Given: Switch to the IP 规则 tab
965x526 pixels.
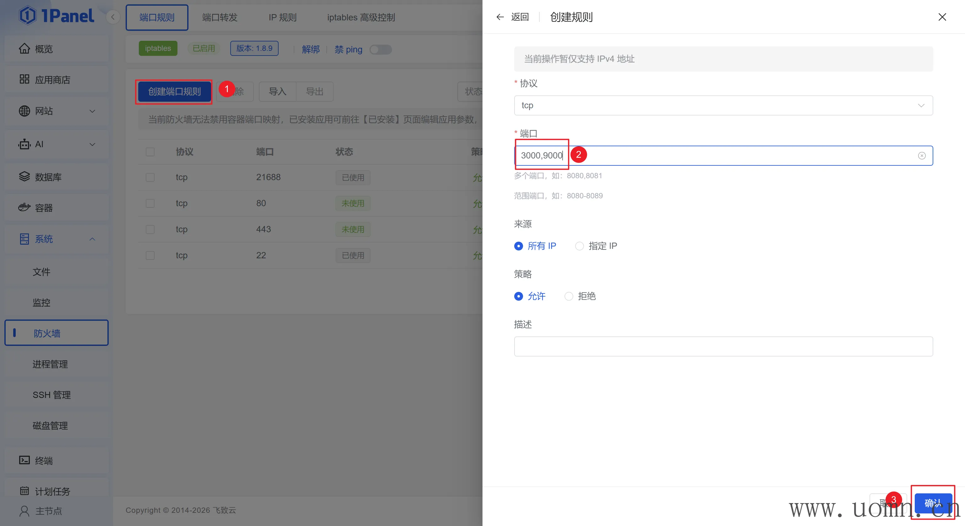Looking at the screenshot, I should (282, 18).
